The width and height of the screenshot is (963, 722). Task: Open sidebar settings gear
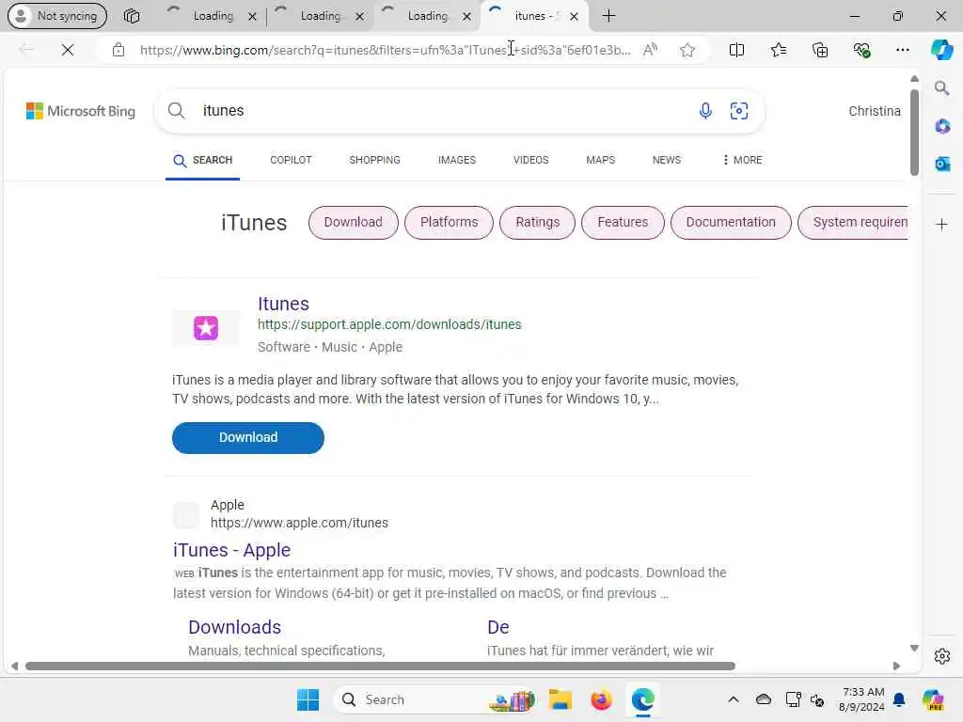coord(942,656)
